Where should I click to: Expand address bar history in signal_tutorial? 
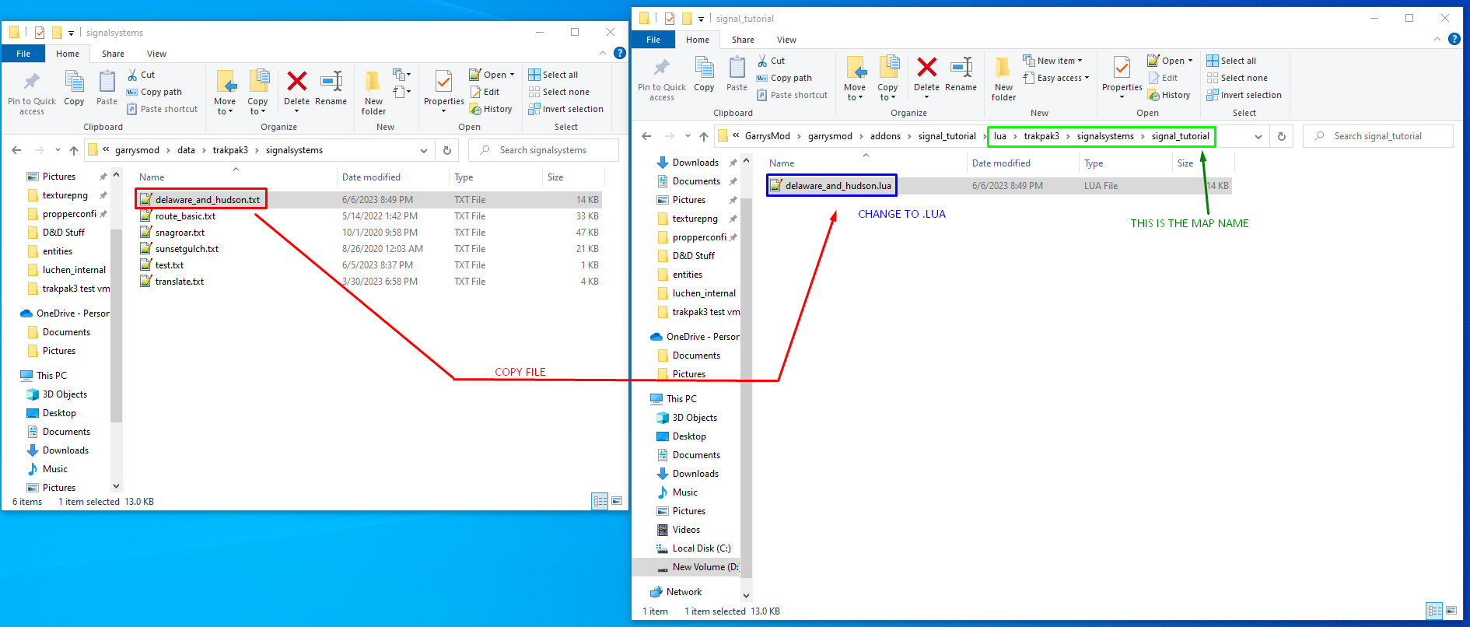[x=1258, y=136]
